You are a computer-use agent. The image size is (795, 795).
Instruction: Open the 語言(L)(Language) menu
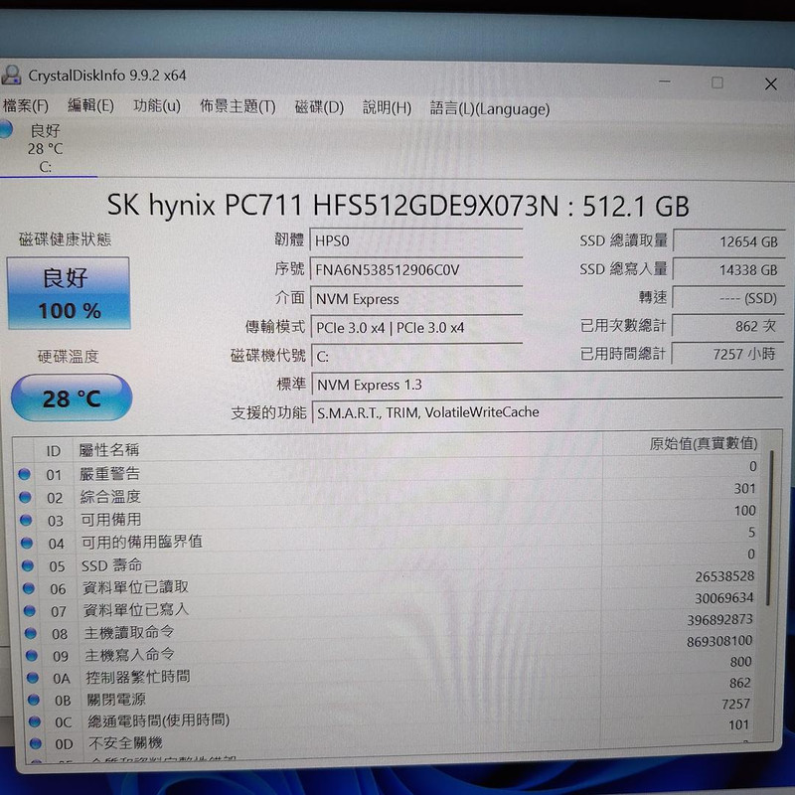(x=490, y=109)
